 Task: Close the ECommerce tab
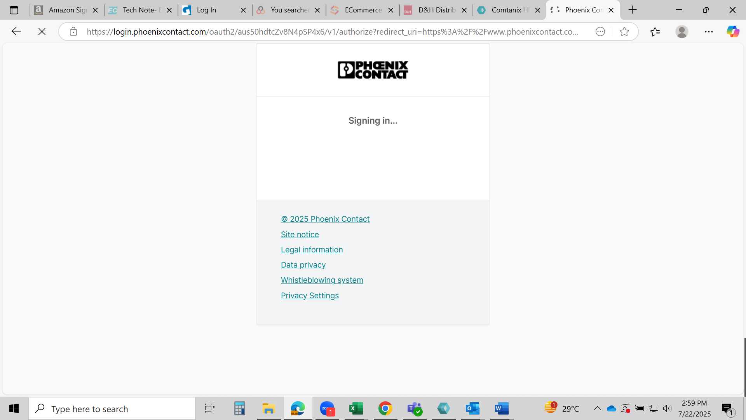pyautogui.click(x=391, y=10)
